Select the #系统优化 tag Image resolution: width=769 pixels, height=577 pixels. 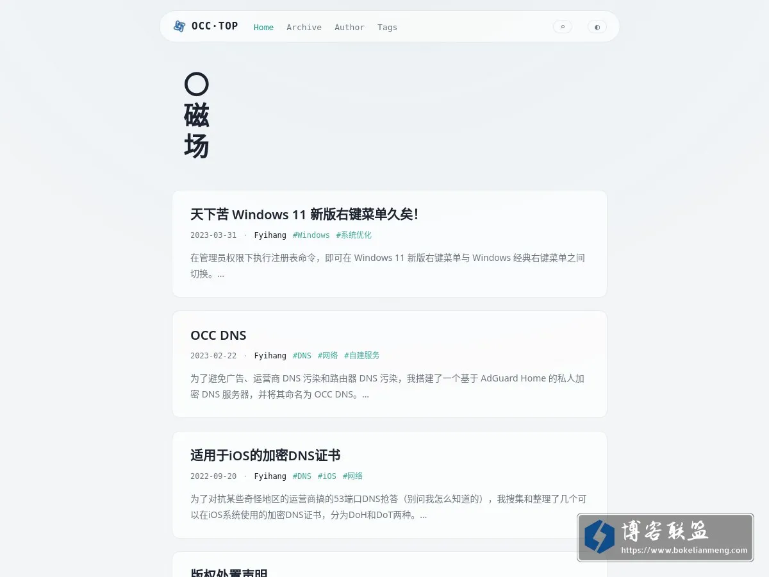point(354,235)
